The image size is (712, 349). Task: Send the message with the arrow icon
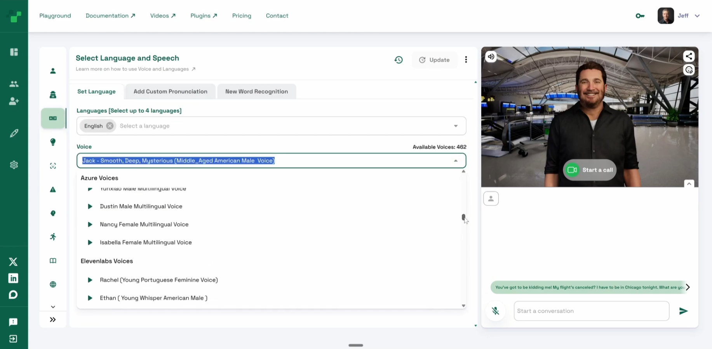coord(683,311)
